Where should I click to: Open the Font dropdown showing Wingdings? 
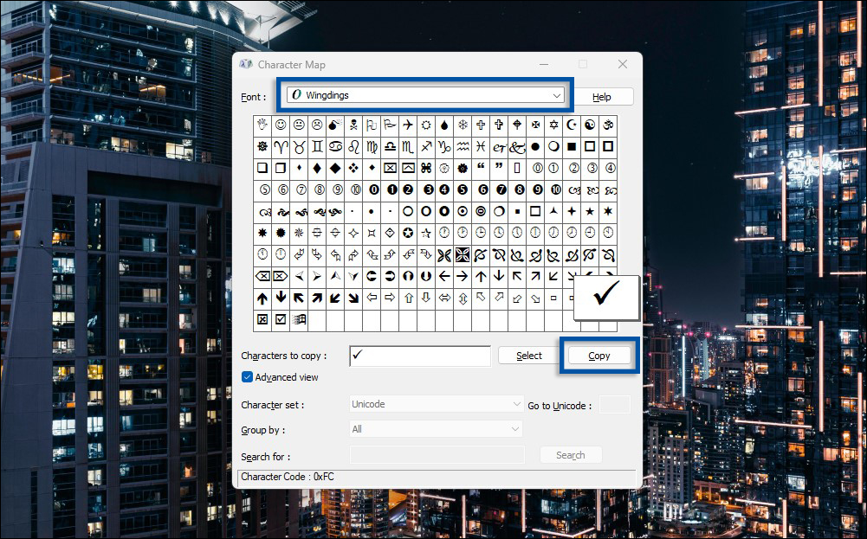(424, 95)
